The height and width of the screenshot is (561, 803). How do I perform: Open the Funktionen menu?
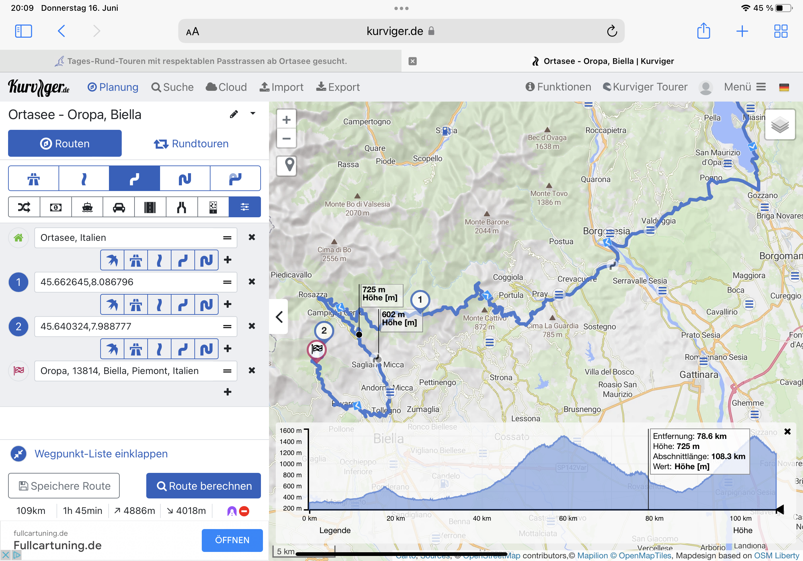coord(558,87)
